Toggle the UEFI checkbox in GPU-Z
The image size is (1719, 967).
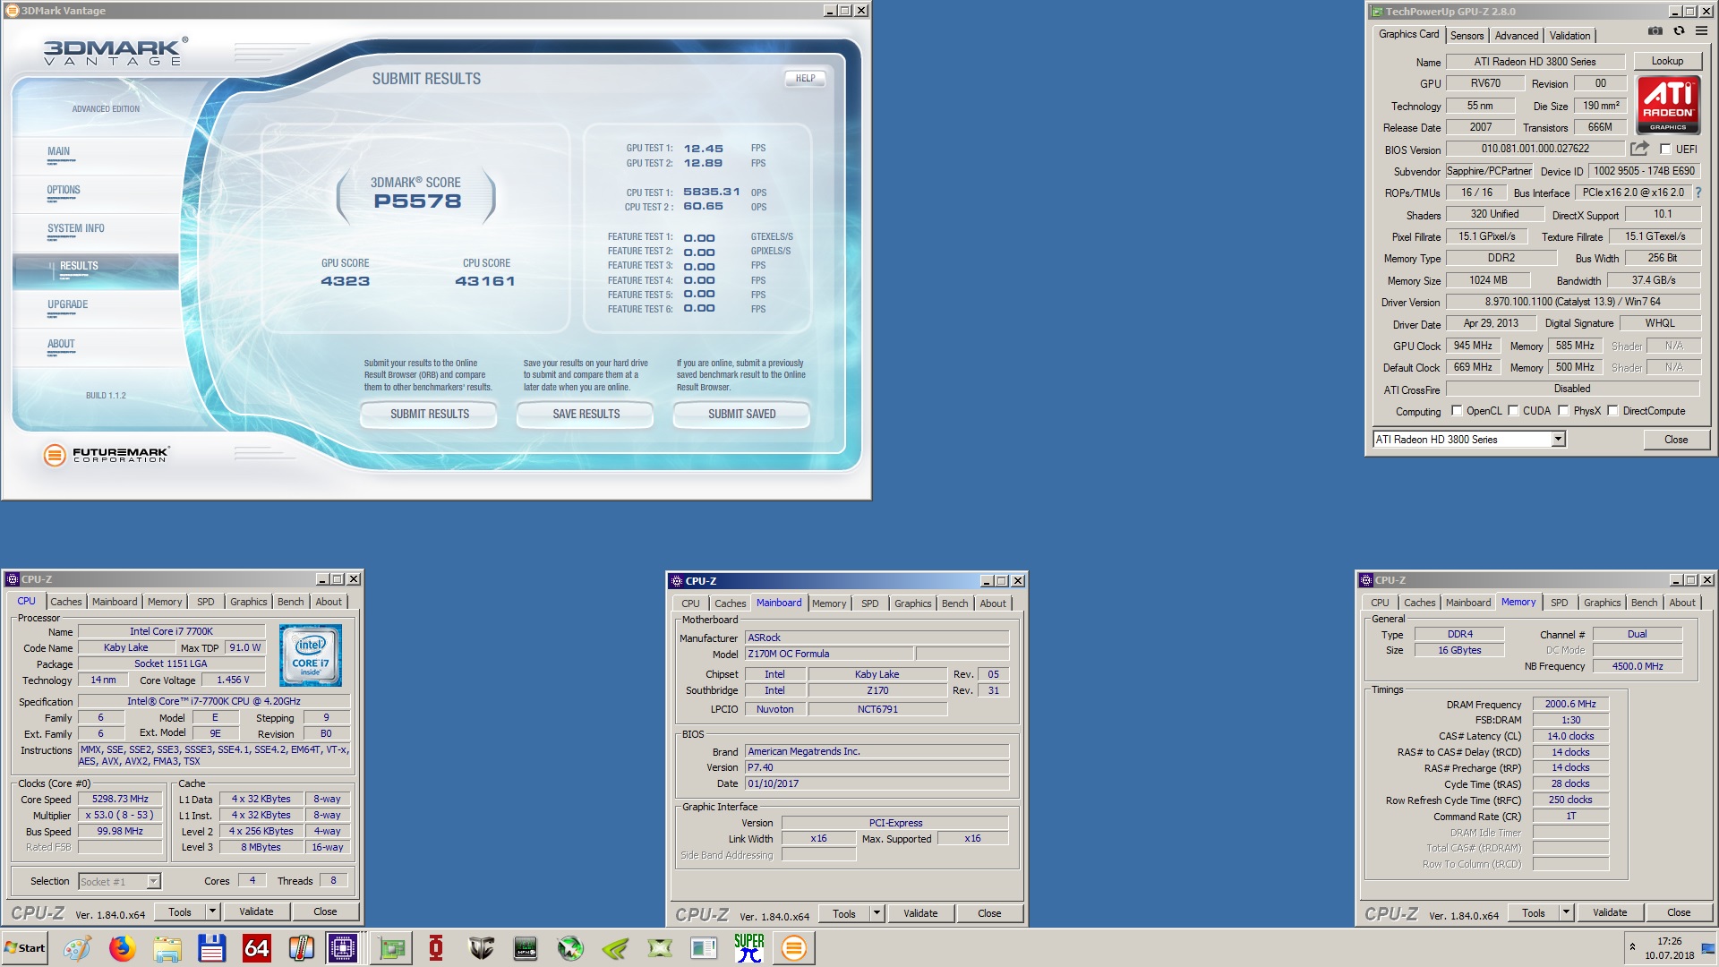click(1665, 150)
